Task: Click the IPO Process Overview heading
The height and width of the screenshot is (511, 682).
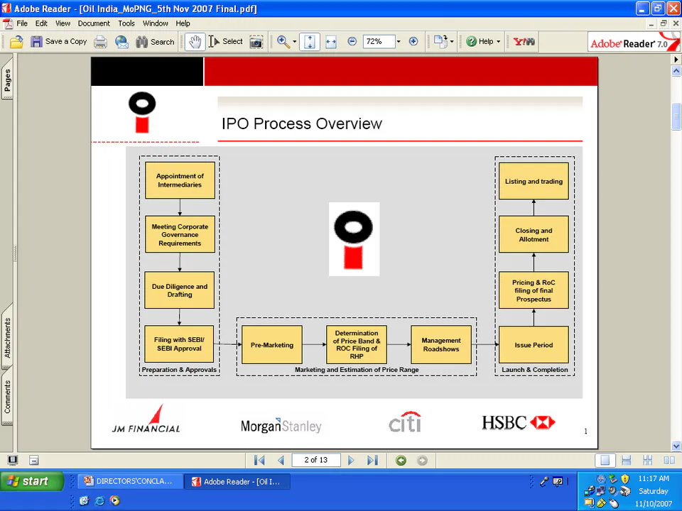Action: click(302, 123)
